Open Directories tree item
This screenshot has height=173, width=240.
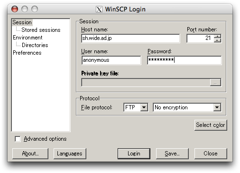click(35, 45)
